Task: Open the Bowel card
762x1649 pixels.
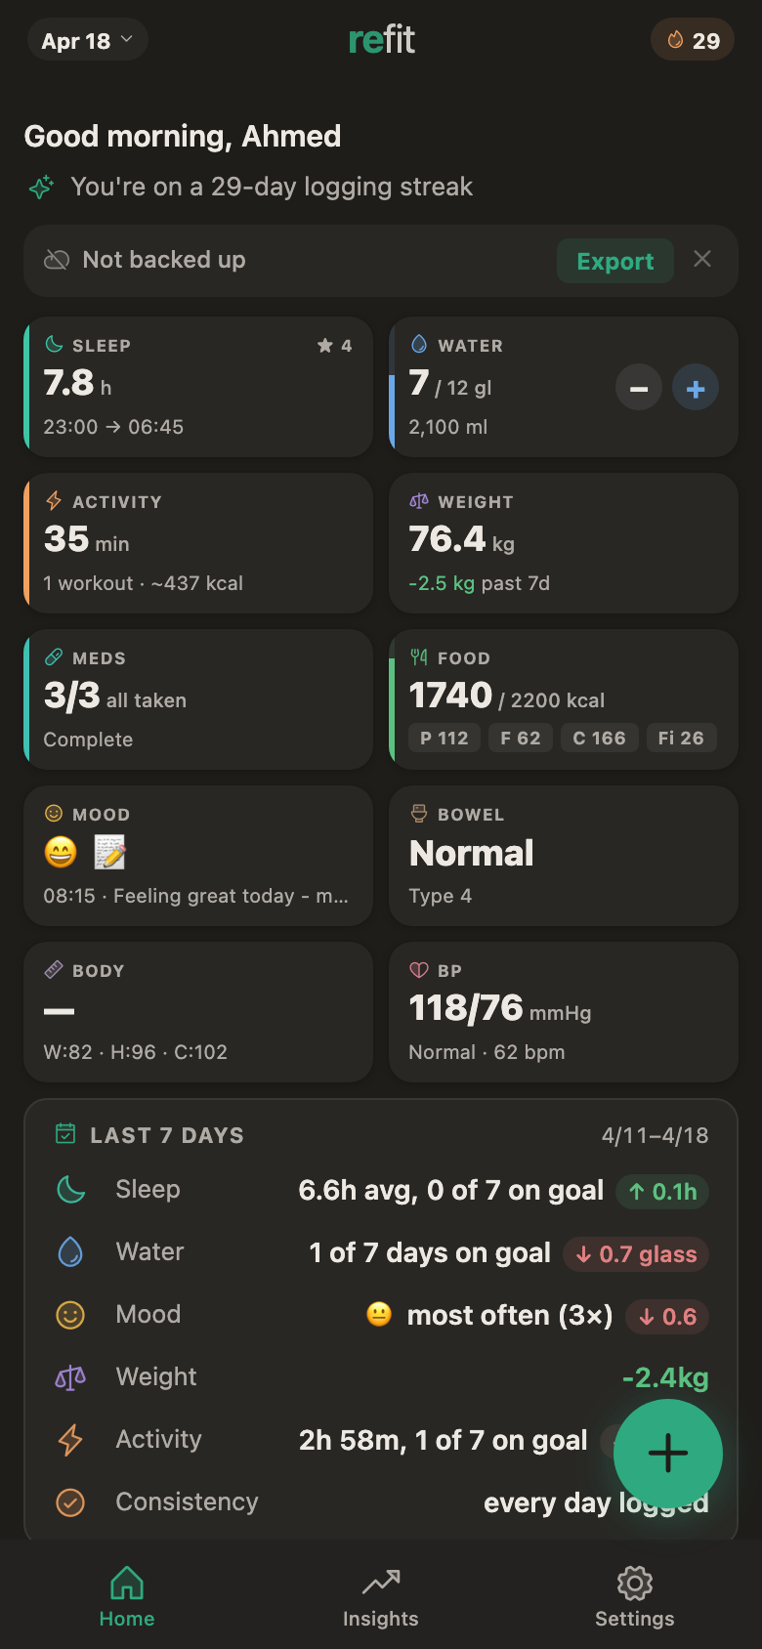Action: (x=563, y=856)
